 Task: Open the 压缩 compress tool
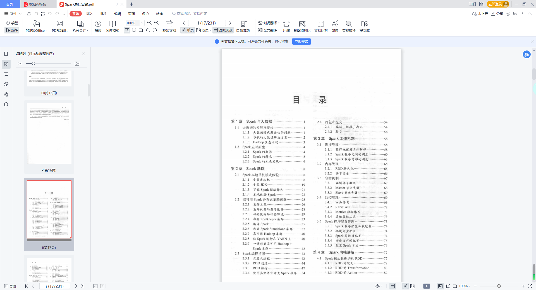tap(286, 26)
